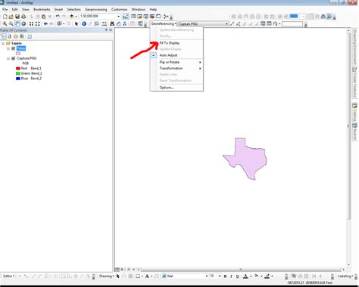Click the Full Extent globe icon
The image size is (359, 287).
pos(23,23)
